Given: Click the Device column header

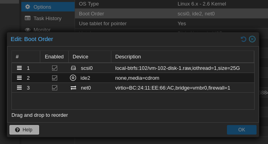Looking at the screenshot, I should tap(90, 57).
